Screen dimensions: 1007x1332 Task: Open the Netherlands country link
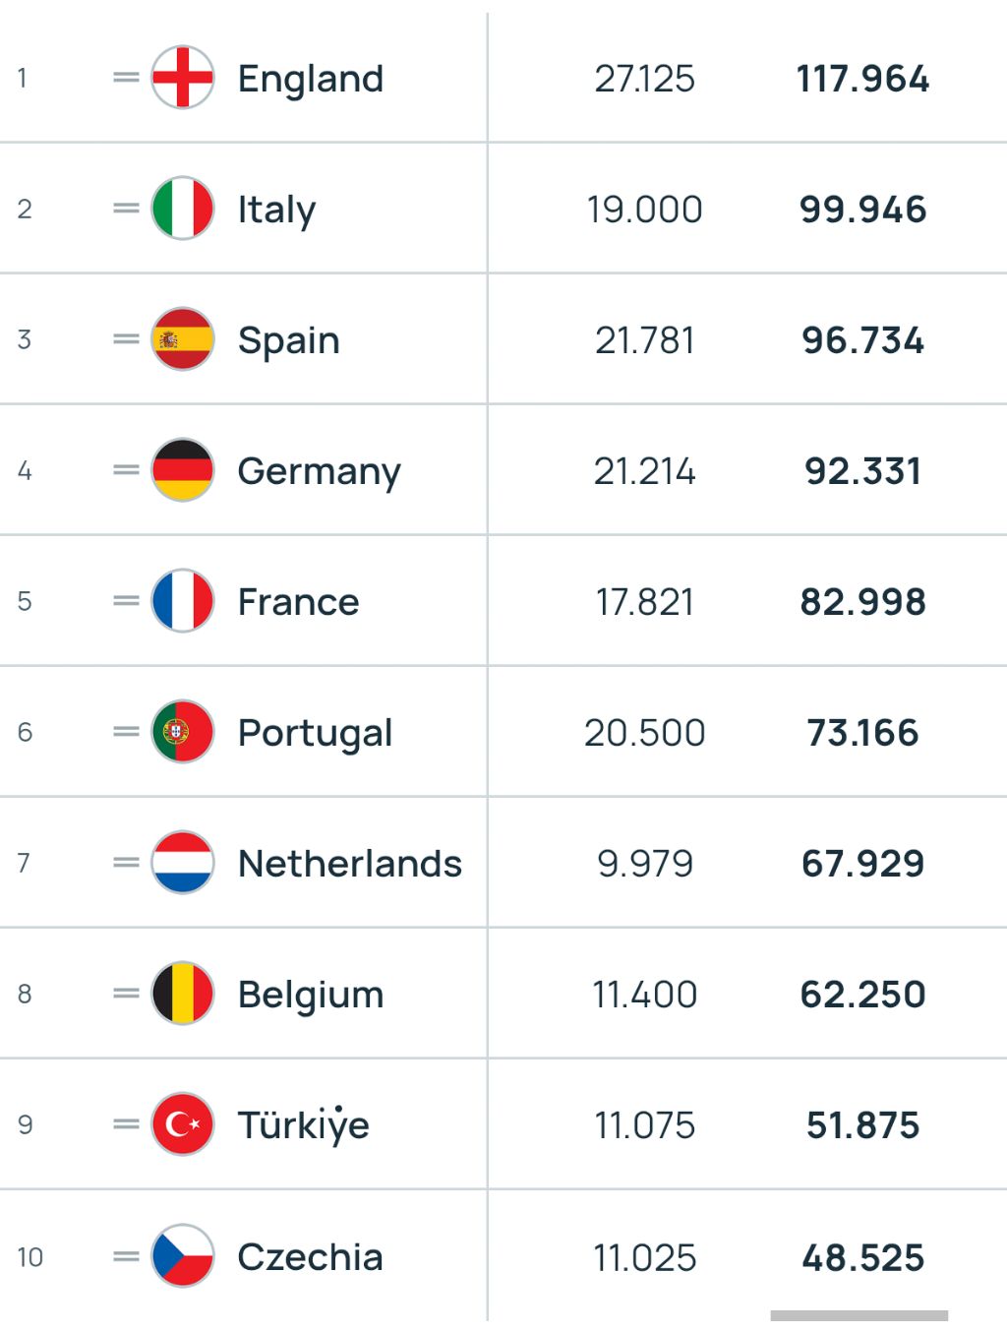350,864
